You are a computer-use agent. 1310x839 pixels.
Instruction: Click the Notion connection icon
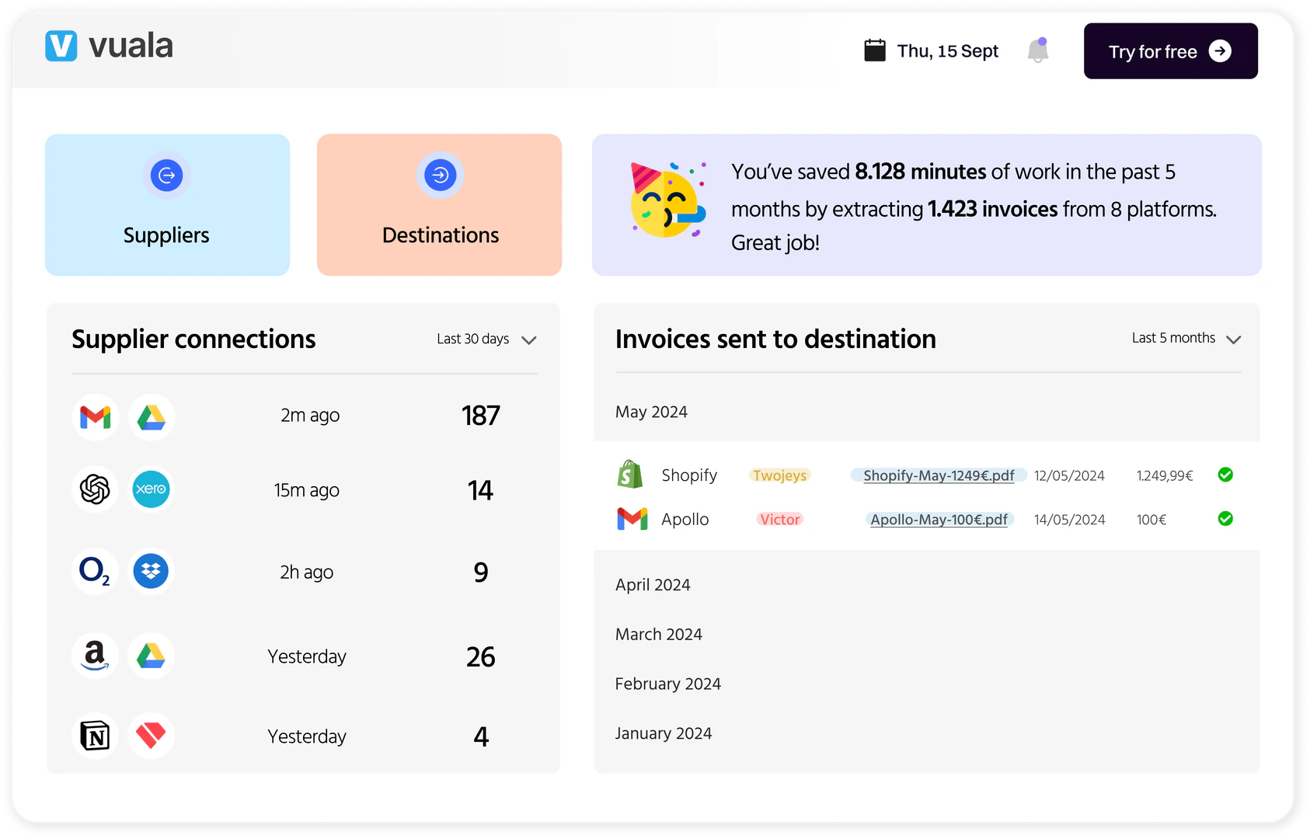(94, 736)
